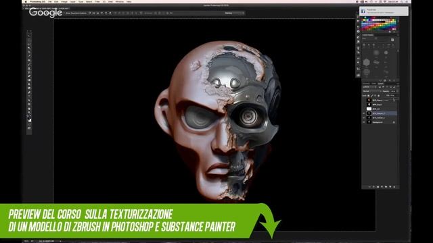Click Lock image pixels brush icon

pos(372,95)
